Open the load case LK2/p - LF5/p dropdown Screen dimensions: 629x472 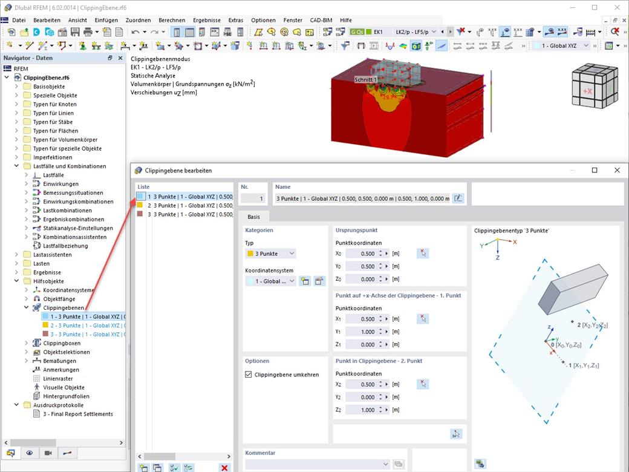click(434, 31)
